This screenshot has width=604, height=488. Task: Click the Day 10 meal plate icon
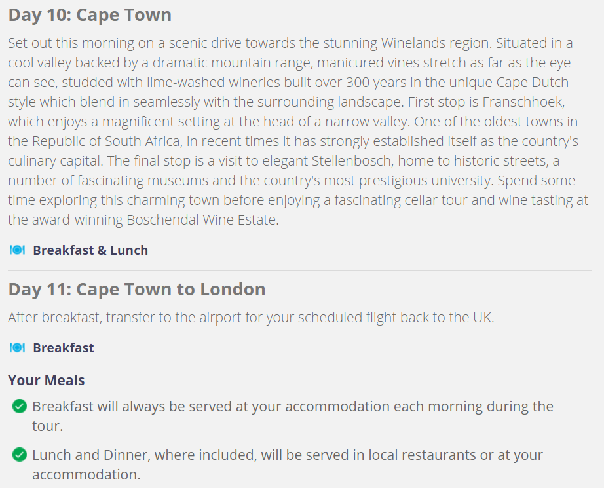[x=18, y=250]
